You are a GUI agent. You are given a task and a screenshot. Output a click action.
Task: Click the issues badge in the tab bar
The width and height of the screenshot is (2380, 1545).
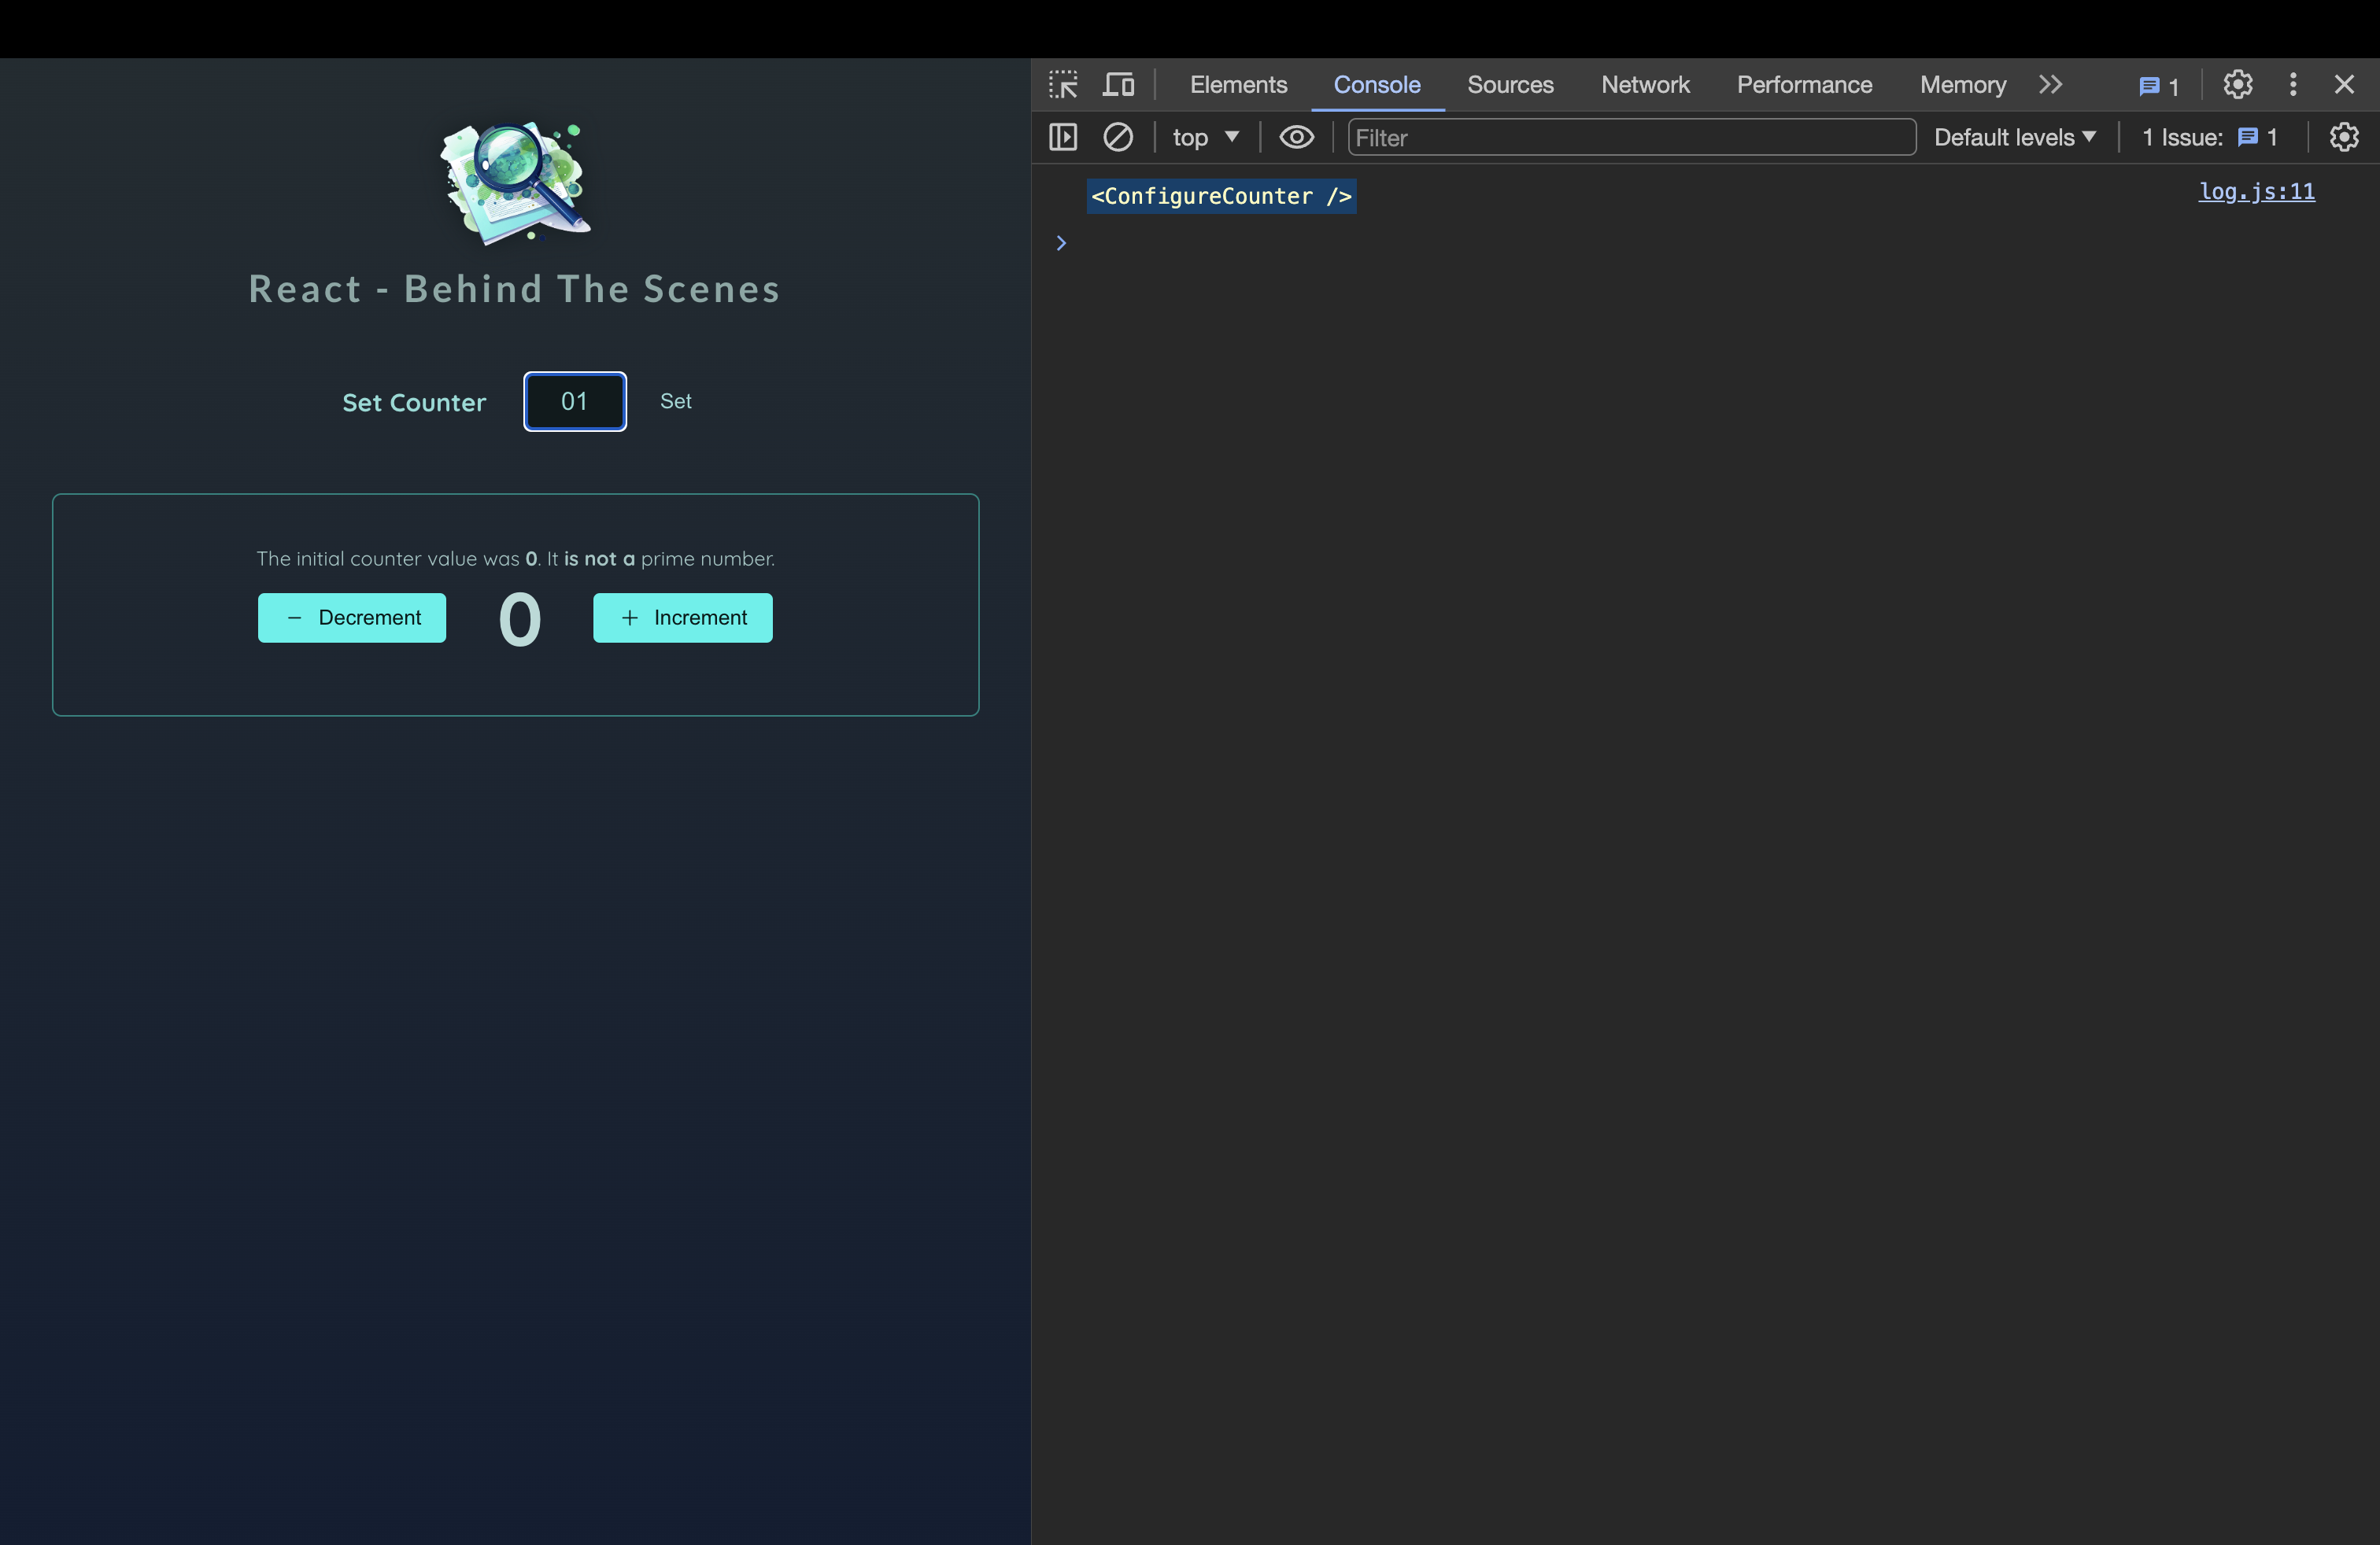pos(2158,86)
